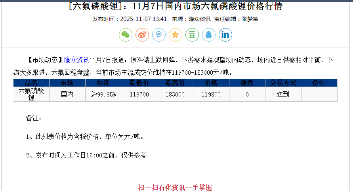Click editor name 张梦笛

tap(250, 19)
